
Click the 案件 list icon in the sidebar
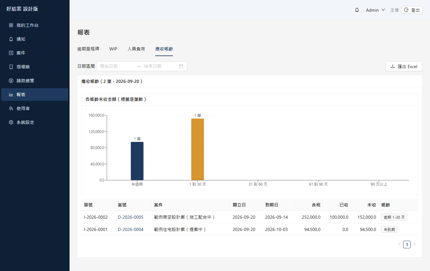[11, 53]
